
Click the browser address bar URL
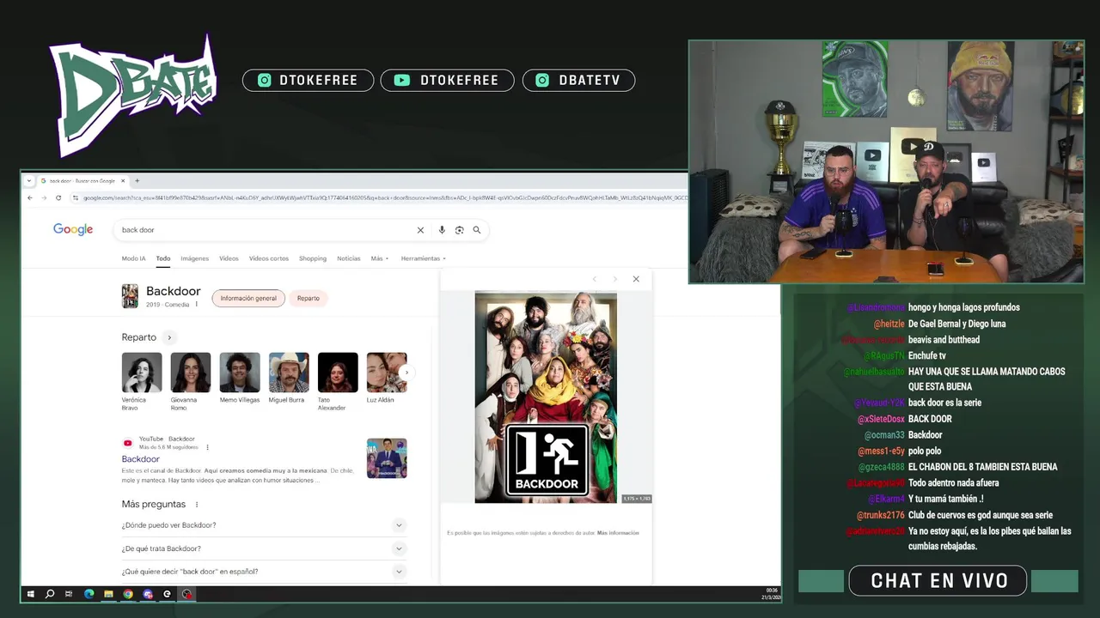385,197
